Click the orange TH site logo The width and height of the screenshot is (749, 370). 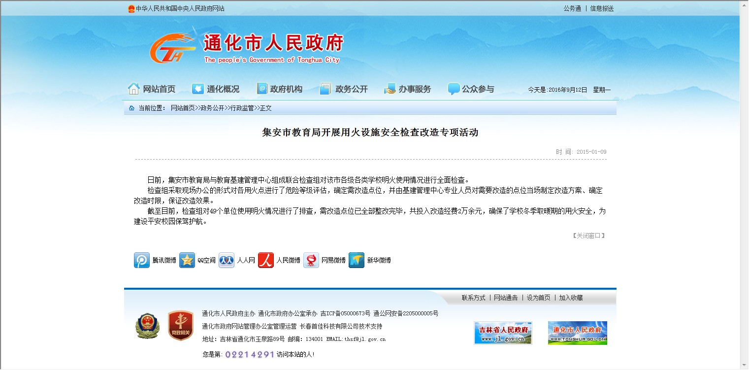pos(172,49)
